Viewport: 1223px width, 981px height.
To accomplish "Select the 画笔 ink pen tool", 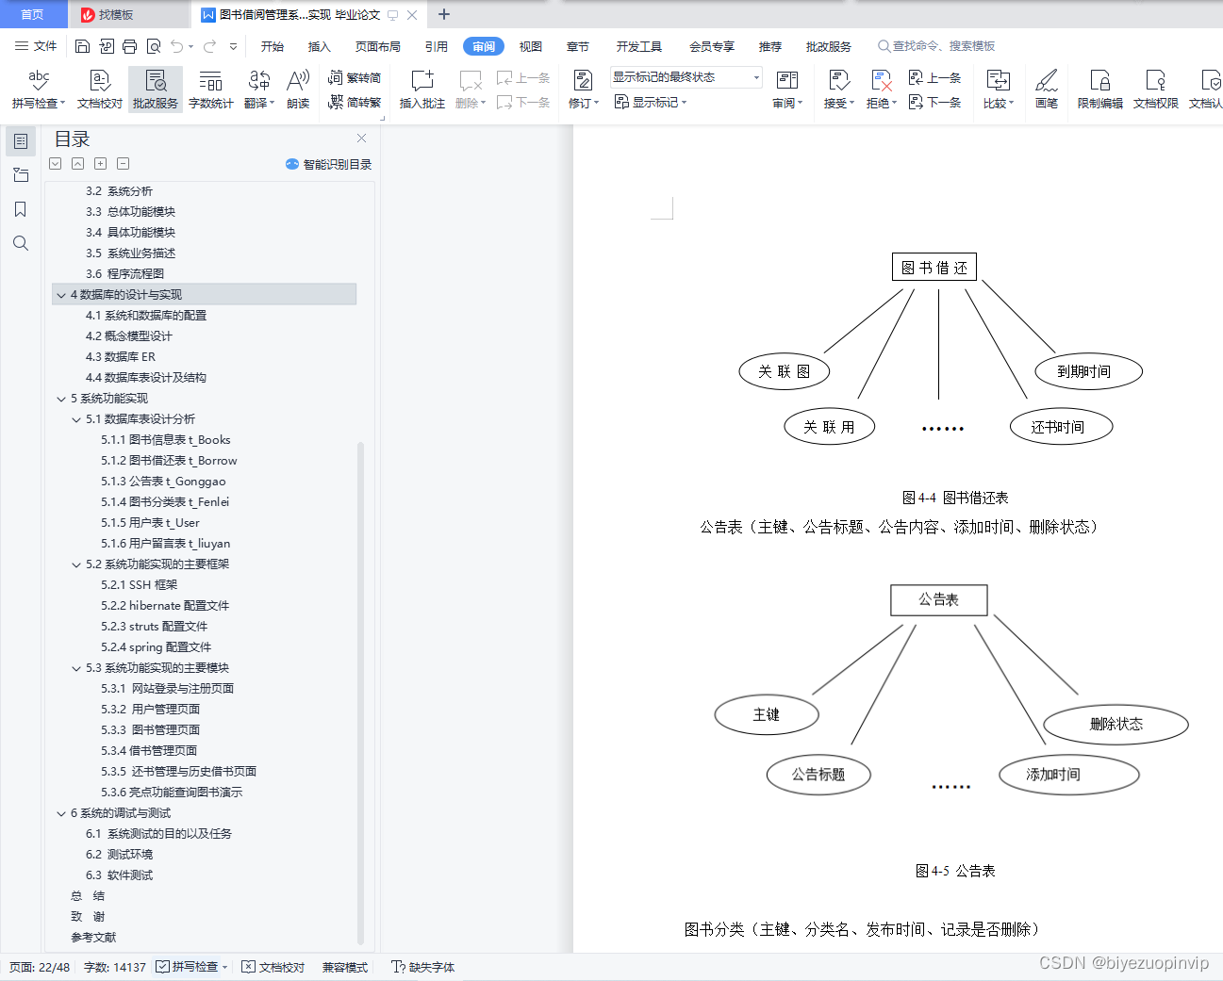I will (1048, 90).
